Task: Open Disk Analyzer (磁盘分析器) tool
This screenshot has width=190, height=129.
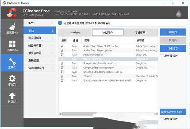Action: tap(40, 45)
